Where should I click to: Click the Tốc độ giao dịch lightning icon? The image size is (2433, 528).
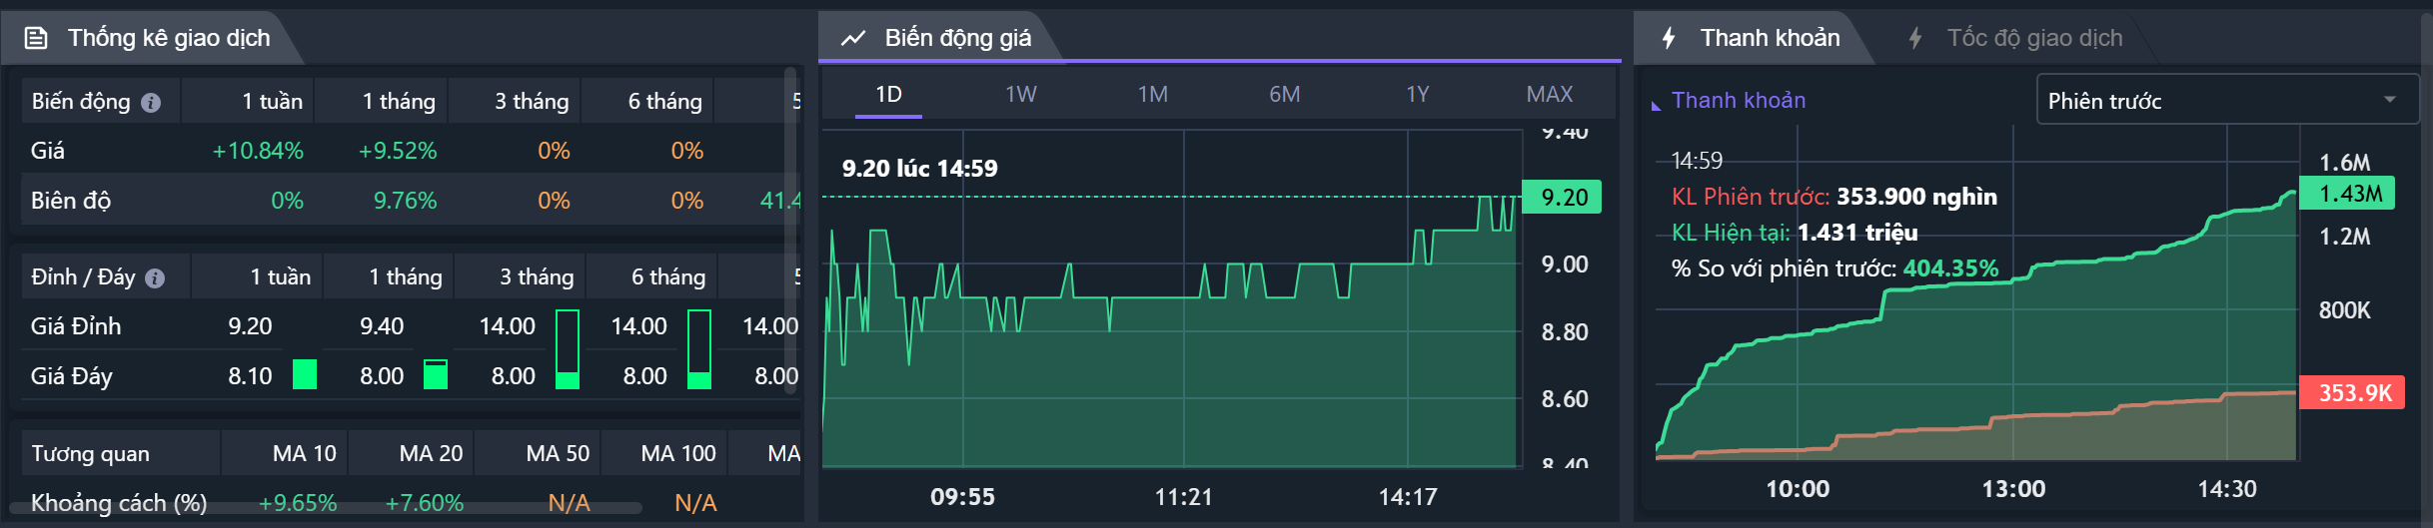click(x=1914, y=38)
